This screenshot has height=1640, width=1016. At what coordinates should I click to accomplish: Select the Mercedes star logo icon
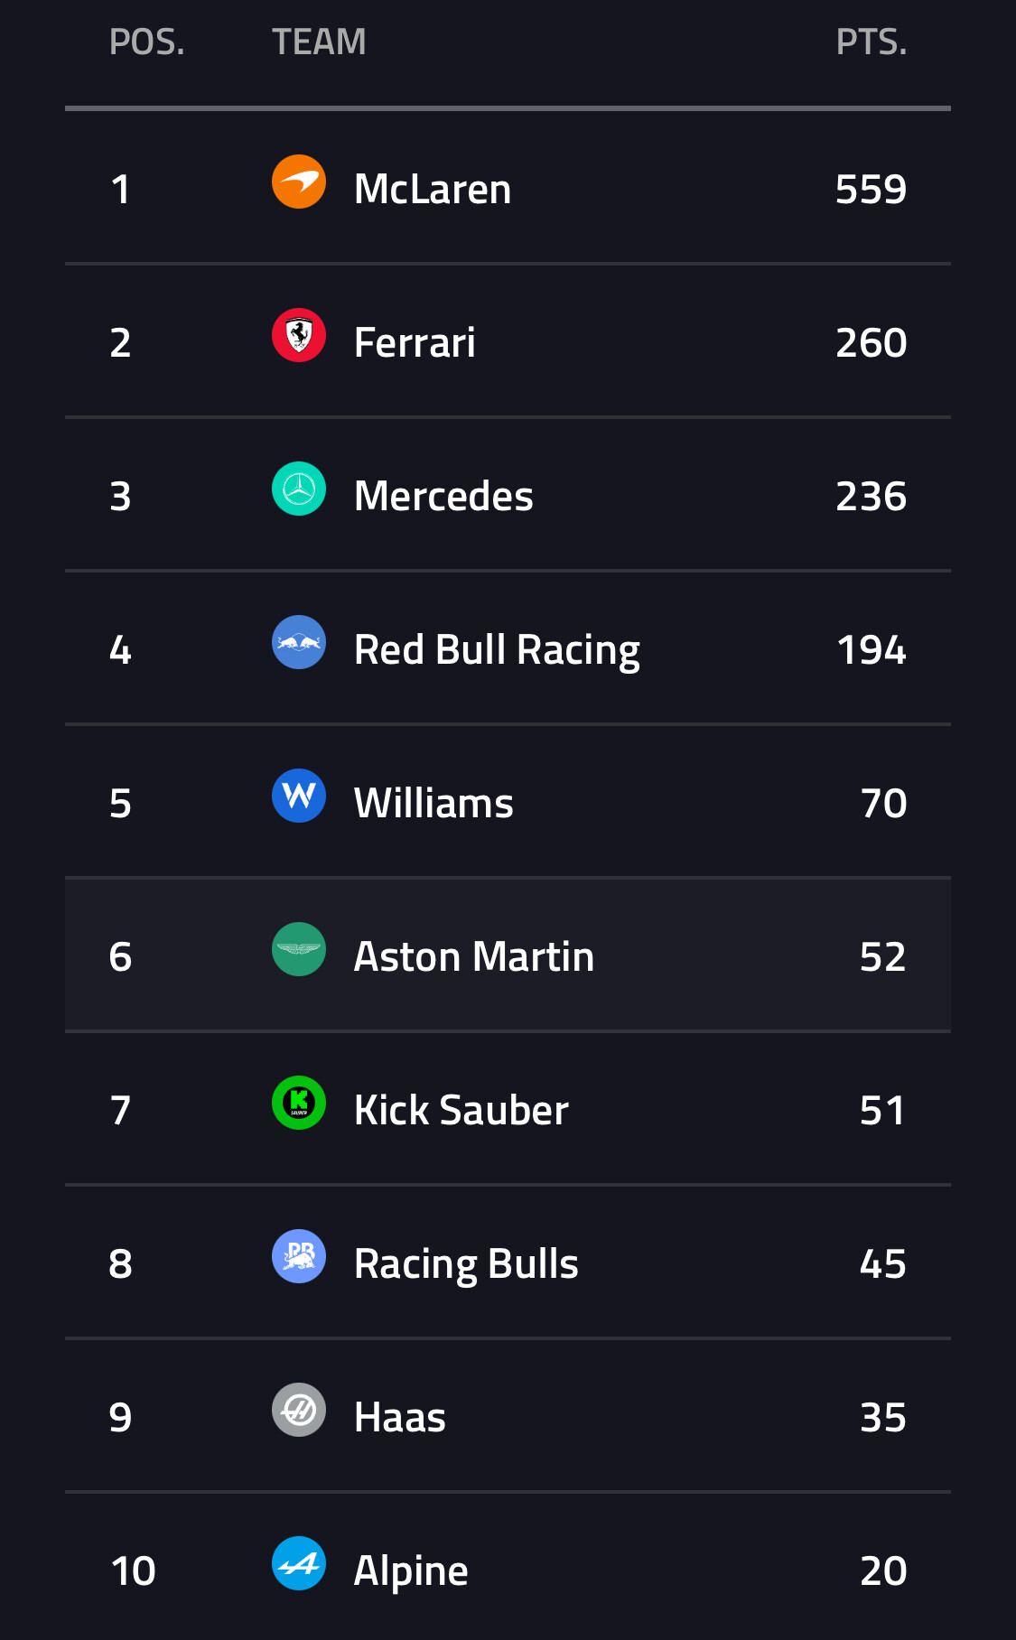click(299, 489)
